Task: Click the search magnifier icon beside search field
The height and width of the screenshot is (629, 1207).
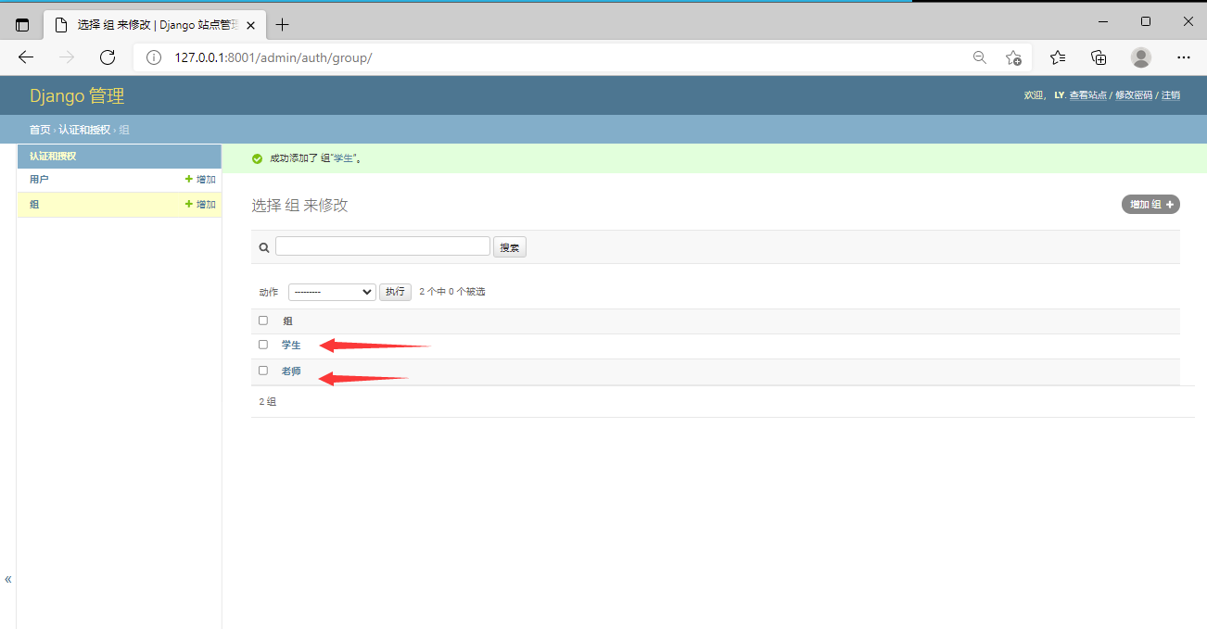Action: click(x=264, y=247)
